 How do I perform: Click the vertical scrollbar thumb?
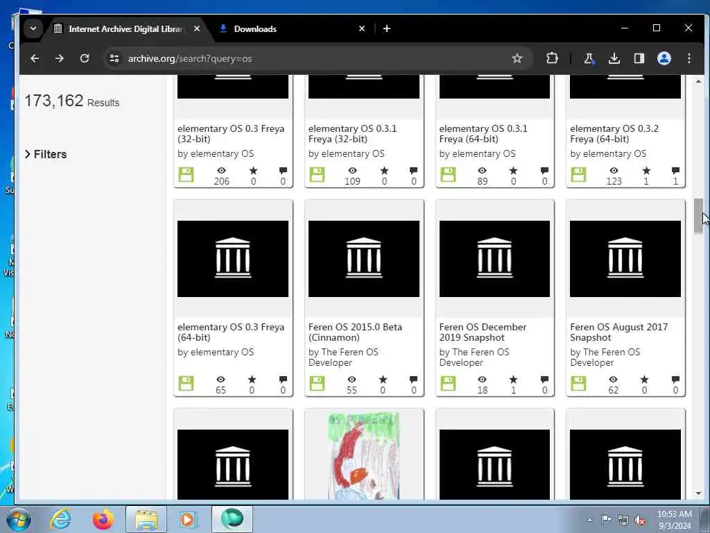(x=698, y=217)
